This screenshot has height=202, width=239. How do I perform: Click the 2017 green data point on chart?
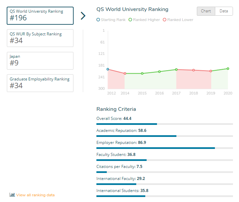pos(176,69)
